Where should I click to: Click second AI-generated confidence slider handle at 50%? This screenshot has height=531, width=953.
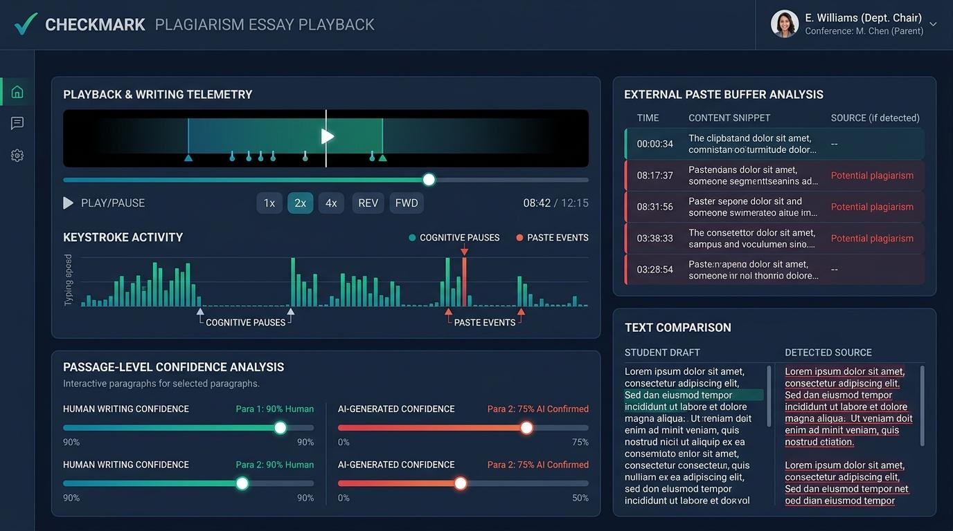[461, 483]
